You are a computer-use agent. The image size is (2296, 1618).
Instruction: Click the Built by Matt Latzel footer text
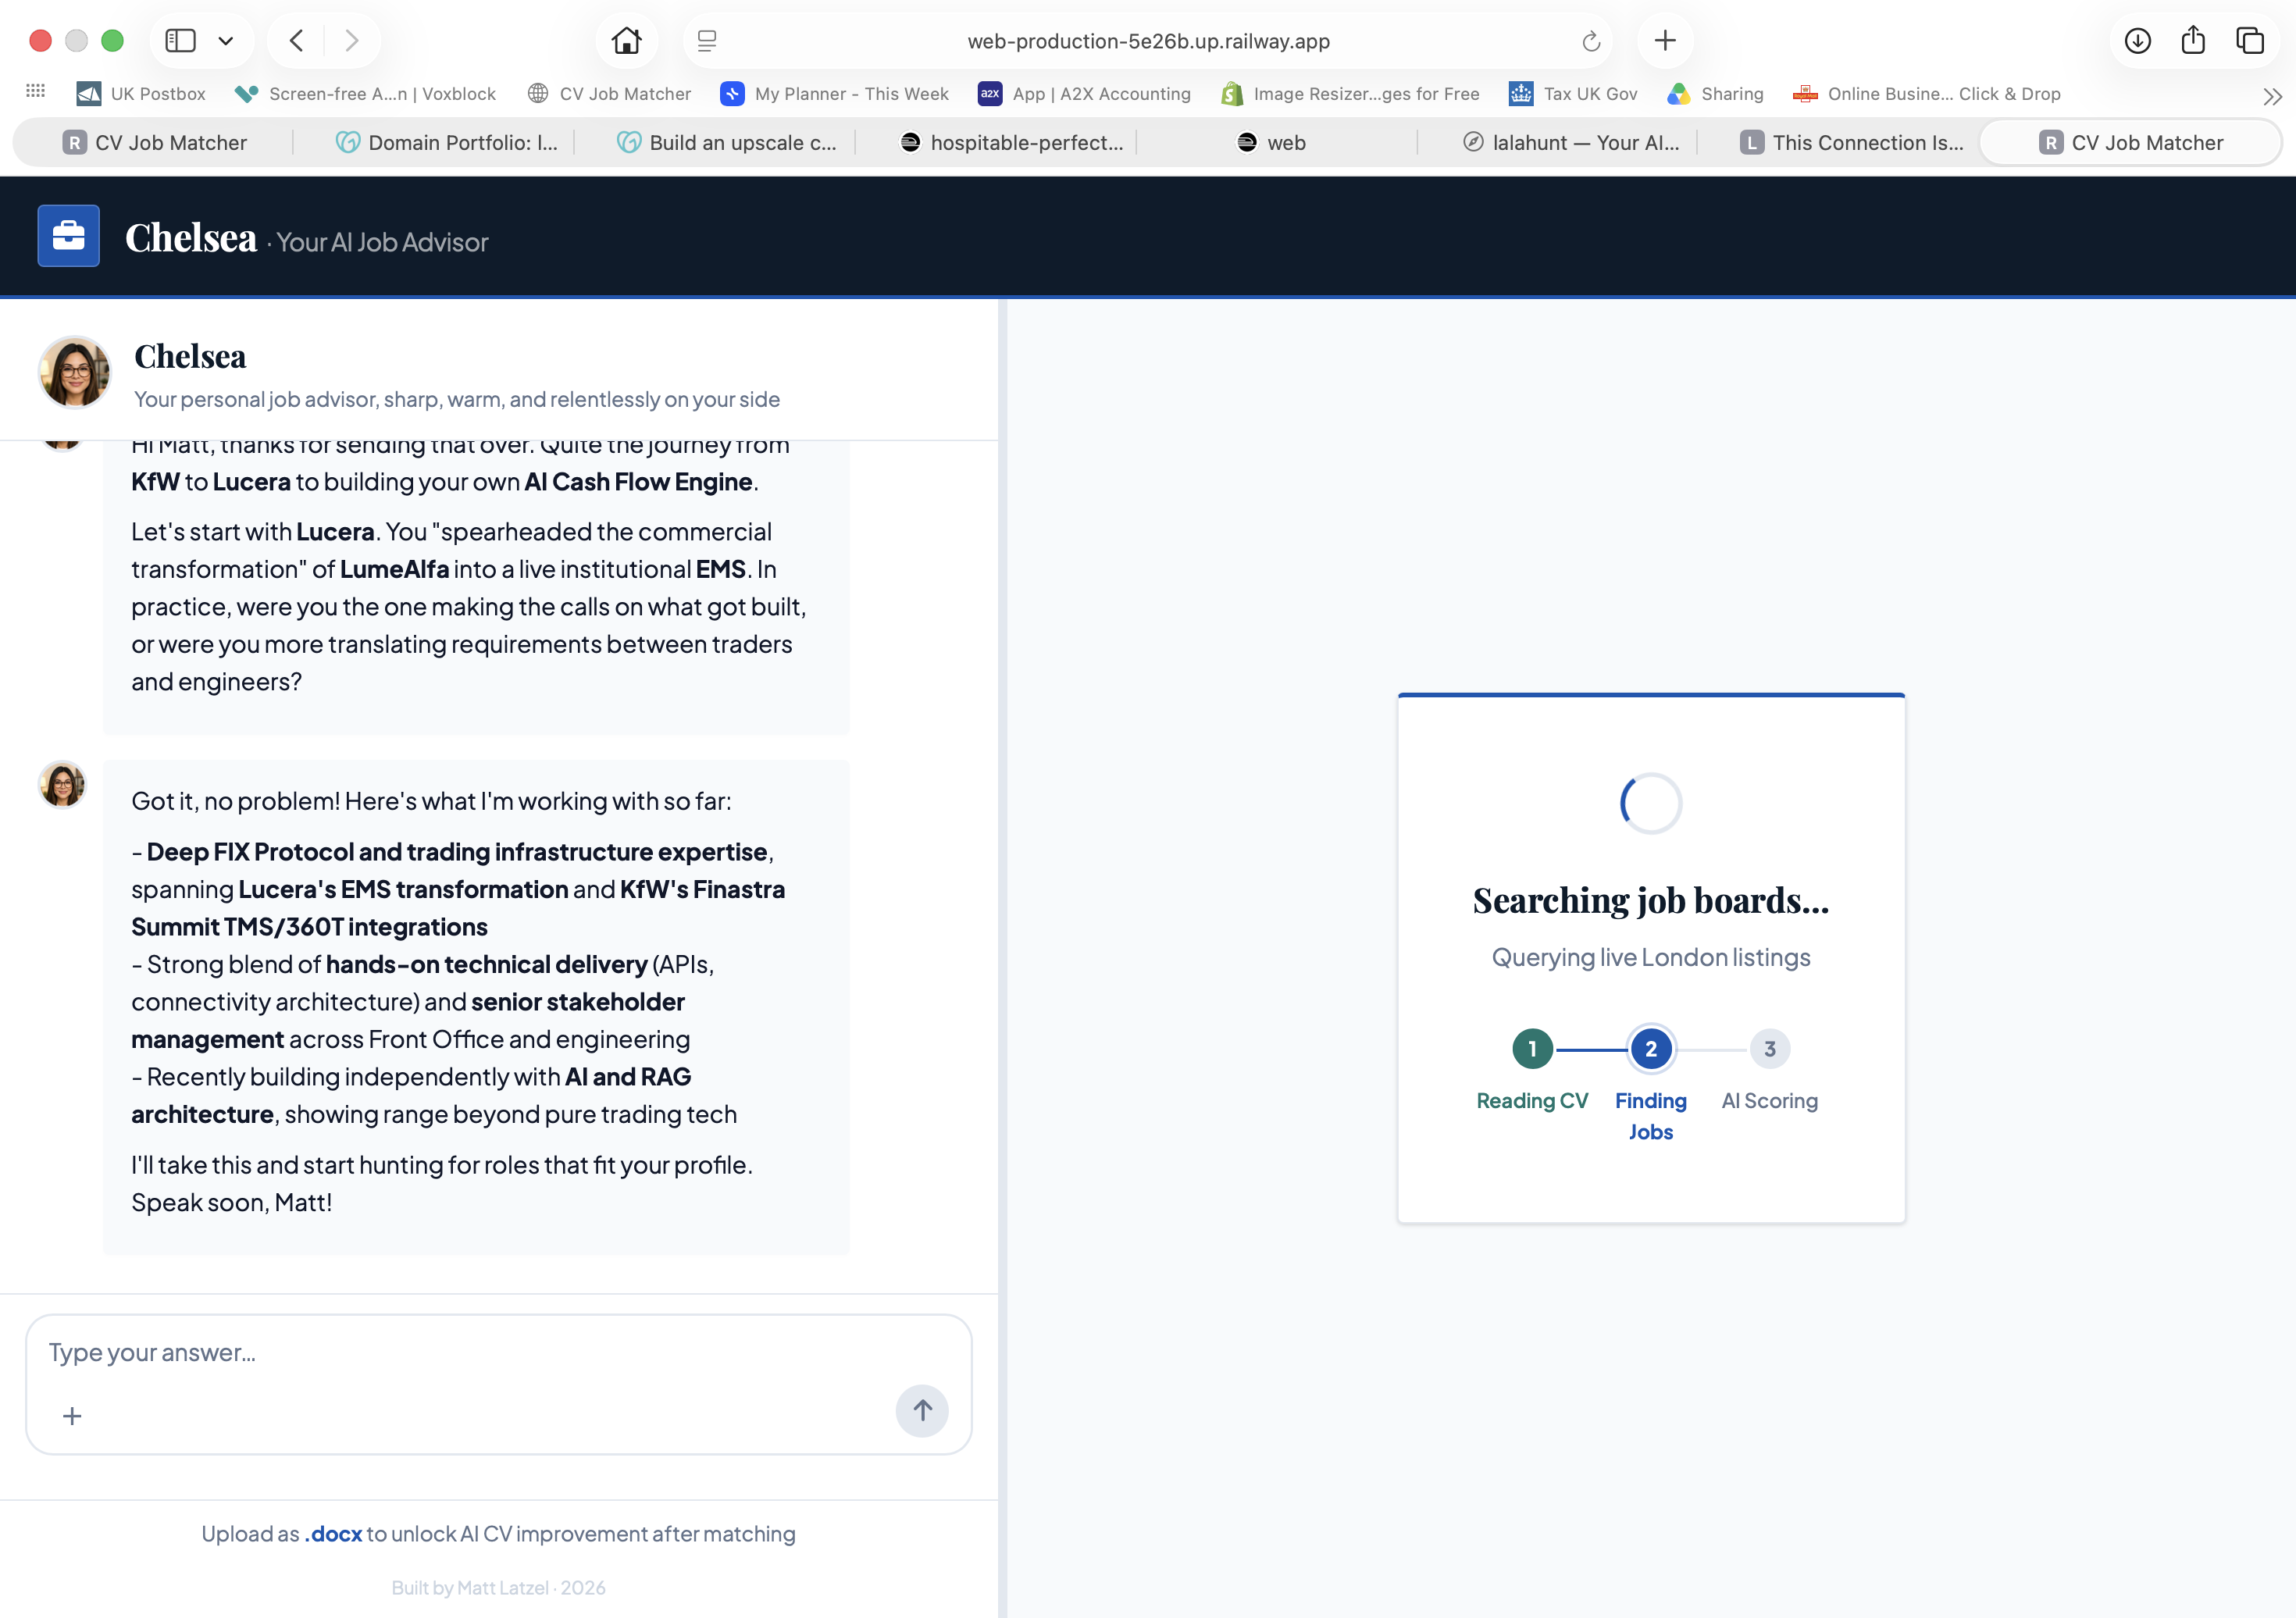pos(498,1588)
